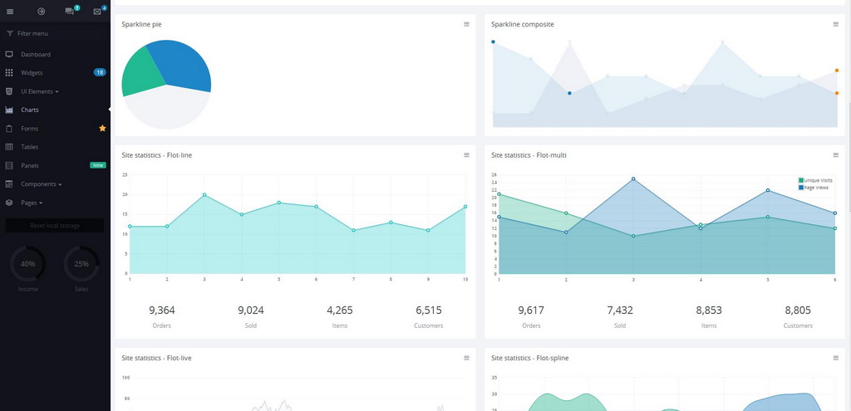Expand the Components submenu
The height and width of the screenshot is (411, 851).
click(x=41, y=184)
